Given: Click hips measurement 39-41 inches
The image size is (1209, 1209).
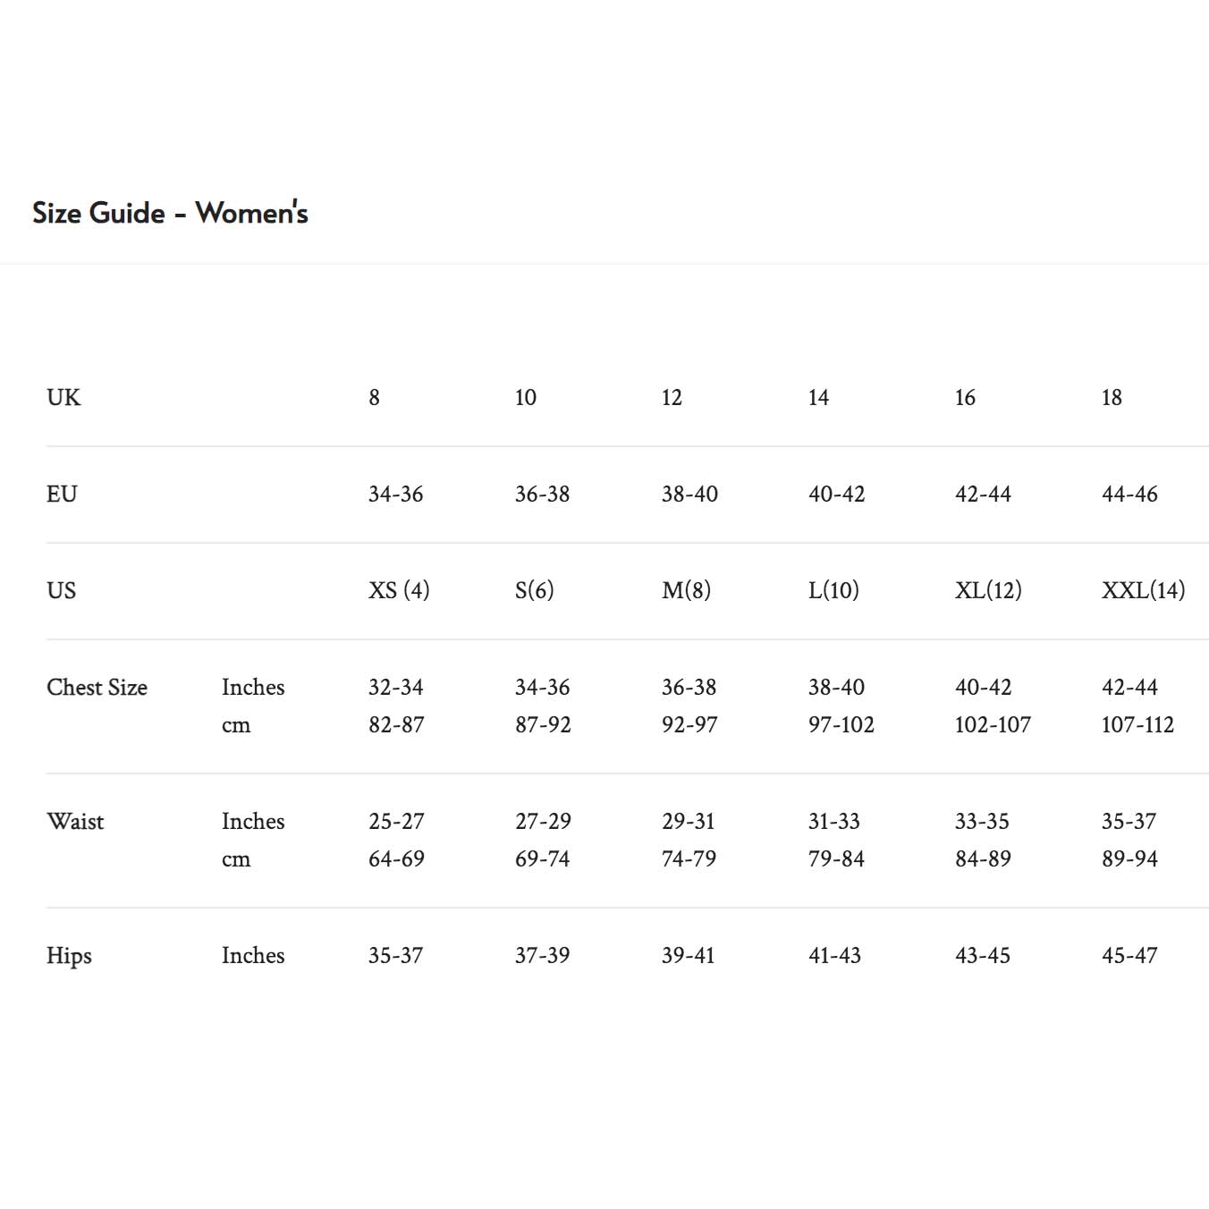Looking at the screenshot, I should coord(688,955).
